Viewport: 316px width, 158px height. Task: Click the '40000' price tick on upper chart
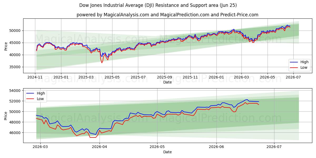pyautogui.click(x=16, y=55)
